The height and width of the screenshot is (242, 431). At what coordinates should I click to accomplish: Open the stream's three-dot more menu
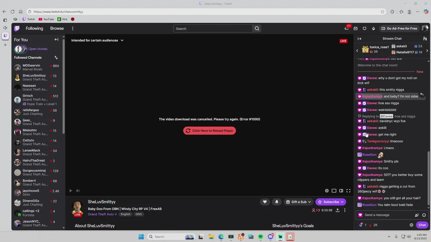pos(344,210)
